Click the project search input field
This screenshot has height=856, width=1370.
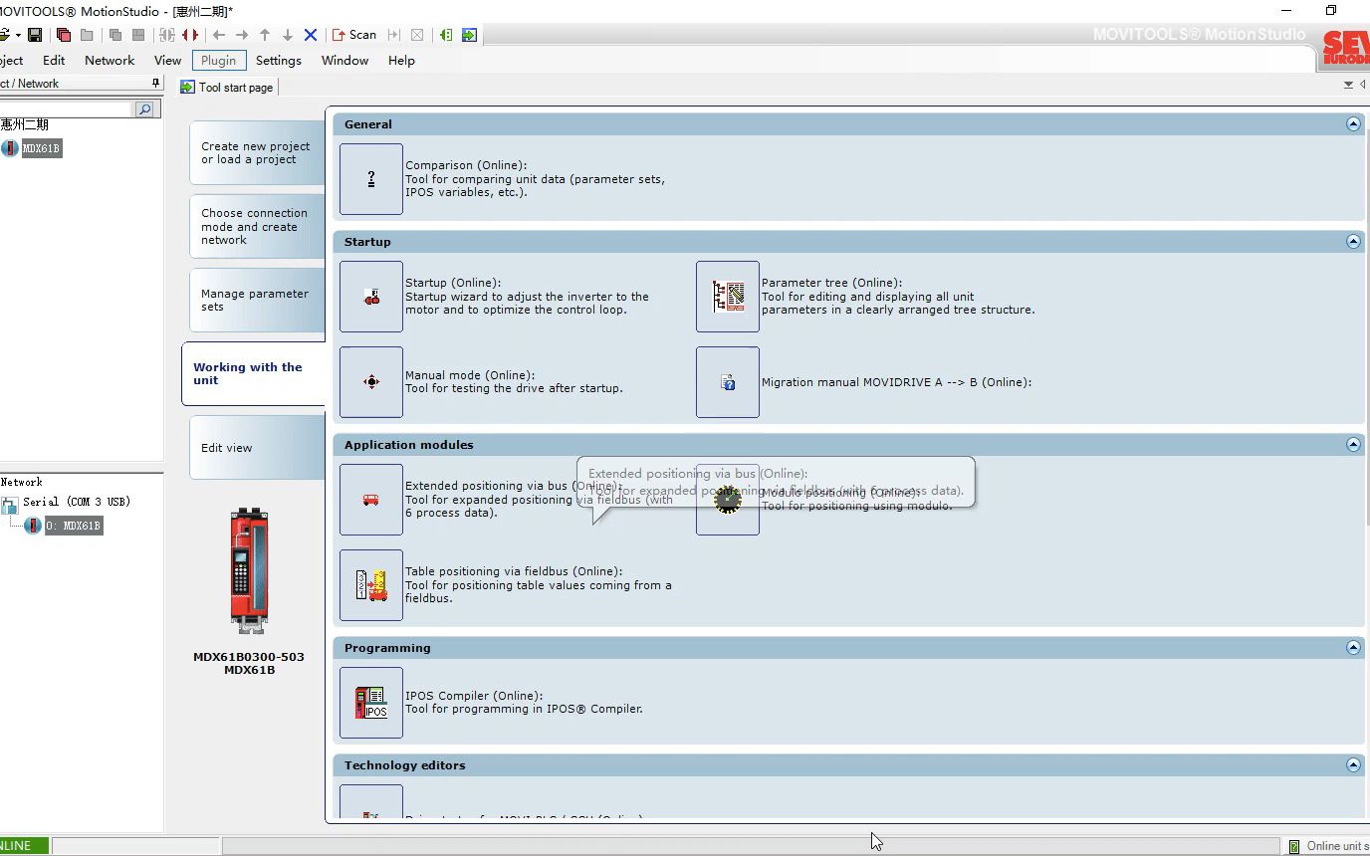66,108
